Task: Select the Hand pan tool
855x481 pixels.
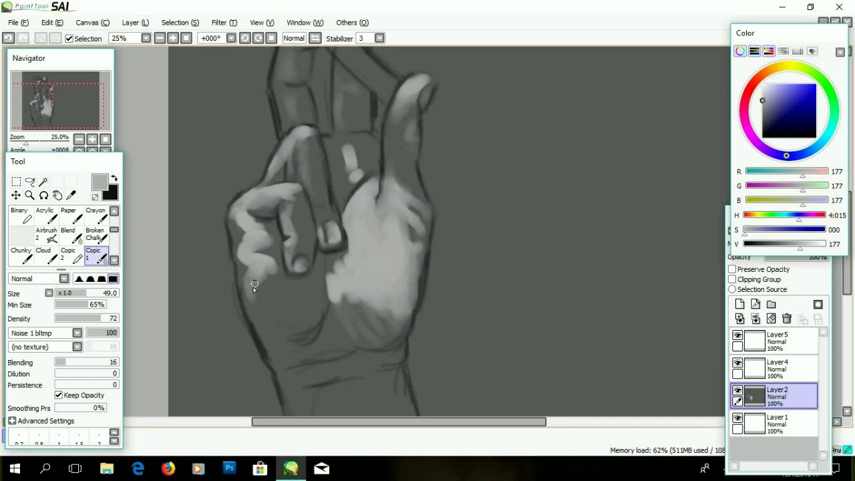Action: (57, 195)
